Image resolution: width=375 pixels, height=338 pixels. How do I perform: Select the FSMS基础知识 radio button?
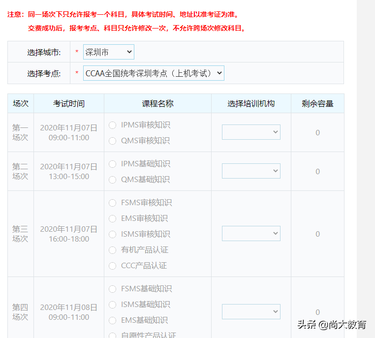pyautogui.click(x=112, y=289)
